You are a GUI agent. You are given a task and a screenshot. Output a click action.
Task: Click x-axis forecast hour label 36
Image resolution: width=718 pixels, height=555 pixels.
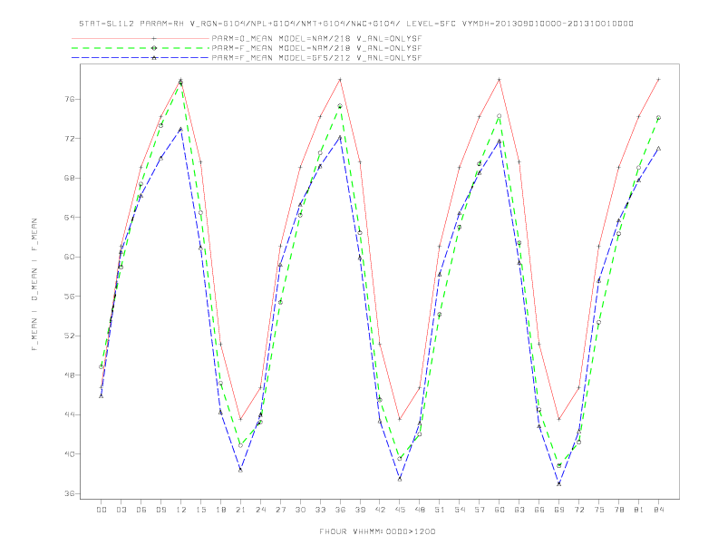[x=340, y=510]
